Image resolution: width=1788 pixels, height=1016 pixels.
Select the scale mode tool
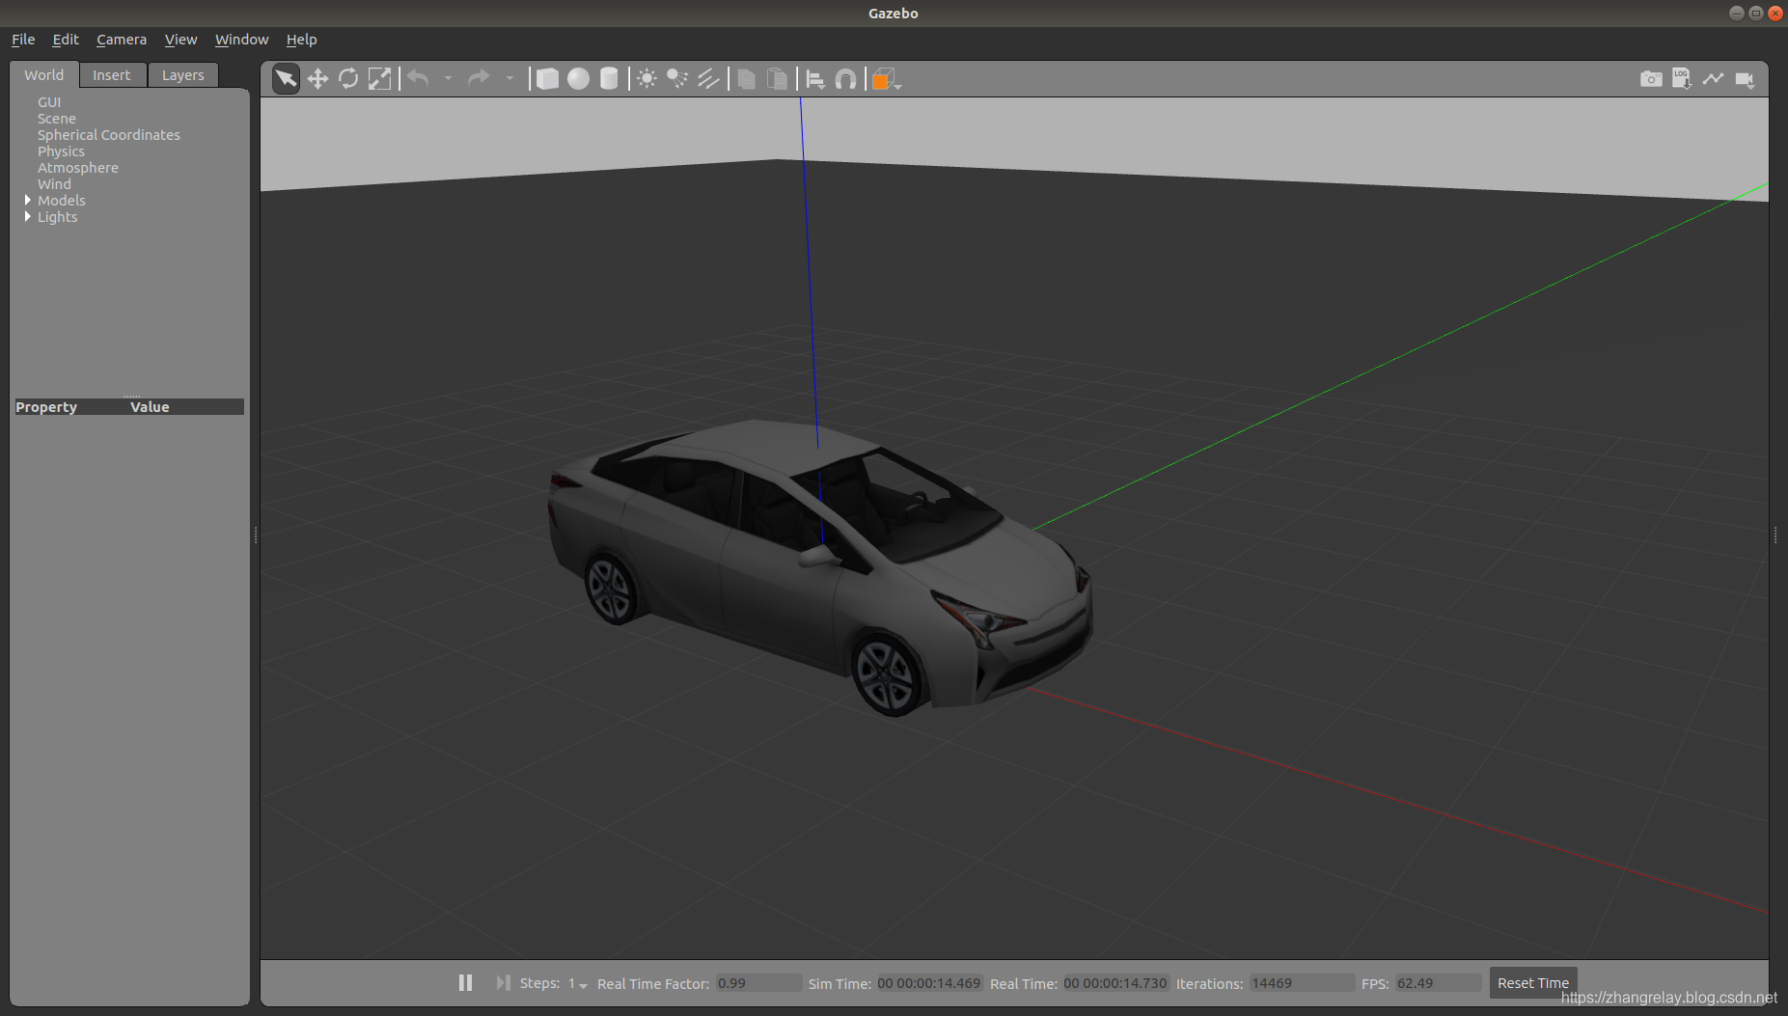379,78
